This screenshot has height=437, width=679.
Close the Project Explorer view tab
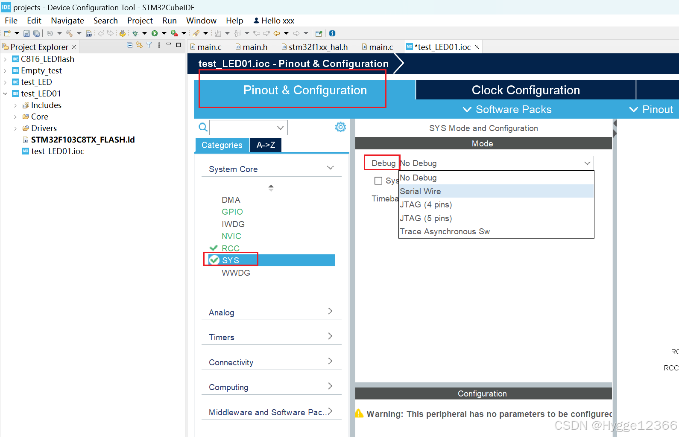74,47
